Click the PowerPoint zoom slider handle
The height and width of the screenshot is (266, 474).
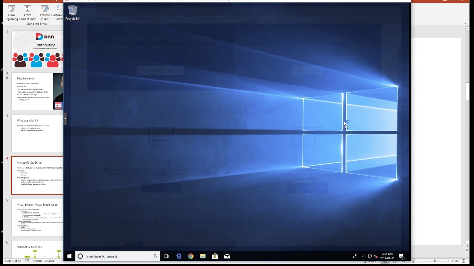pos(435,261)
